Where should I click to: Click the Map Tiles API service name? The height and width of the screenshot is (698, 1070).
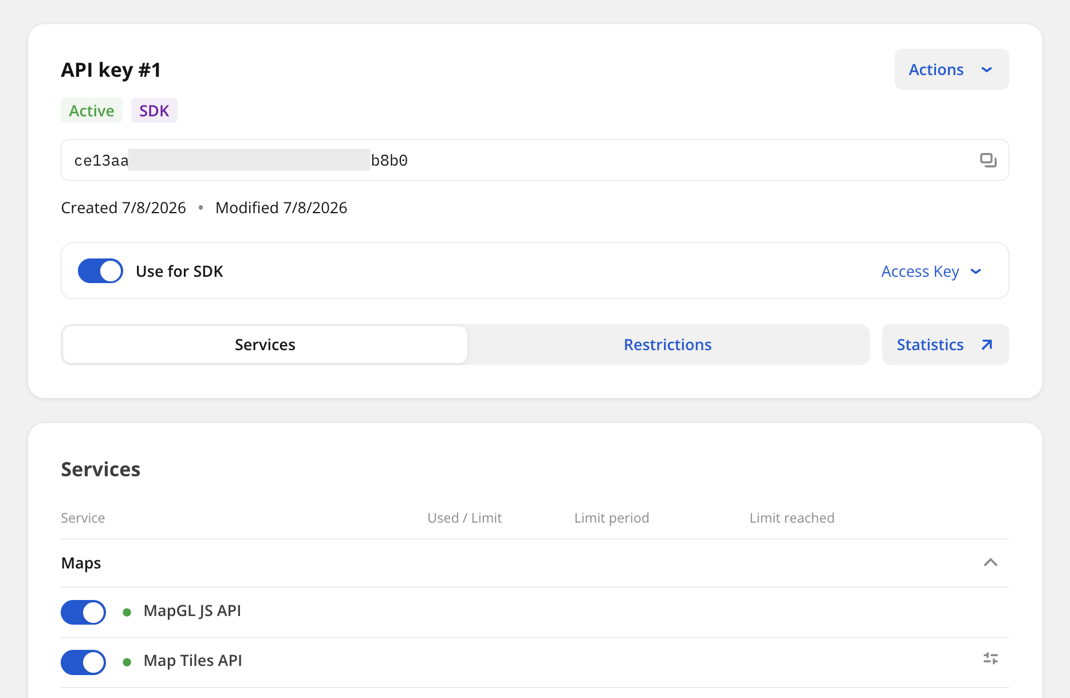click(x=193, y=661)
